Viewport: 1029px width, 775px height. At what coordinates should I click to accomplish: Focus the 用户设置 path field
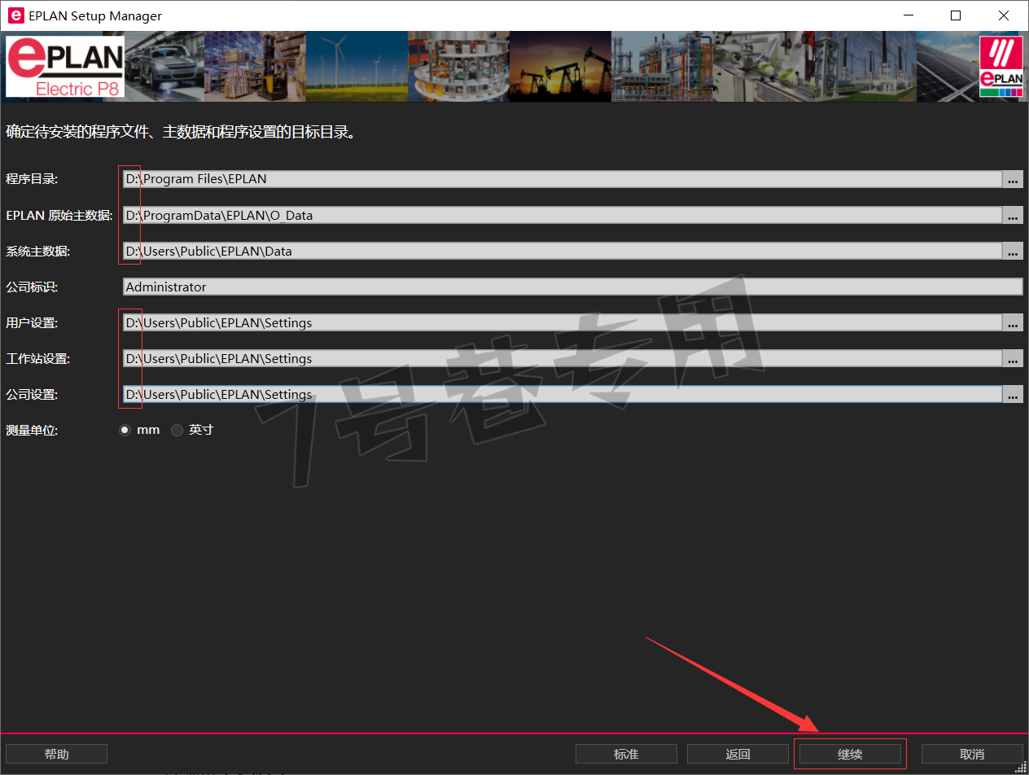[562, 322]
